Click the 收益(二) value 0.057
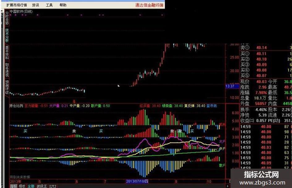The height and width of the screenshot is (188, 292). [261, 121]
